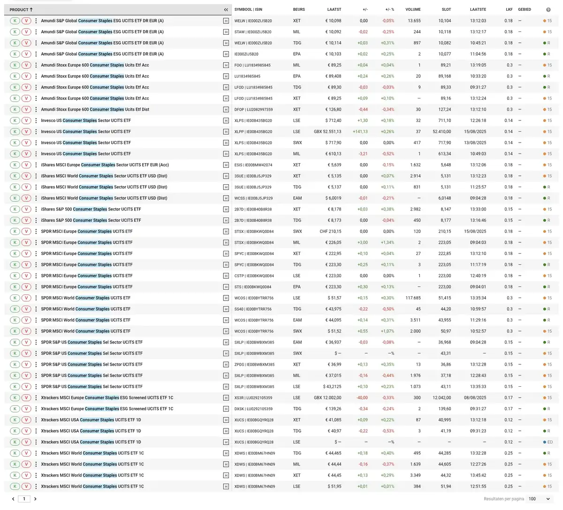Click the +1,34% change for STSX on MIL

coord(388,243)
